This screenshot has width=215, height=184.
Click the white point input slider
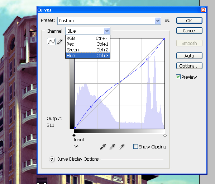[165, 135]
